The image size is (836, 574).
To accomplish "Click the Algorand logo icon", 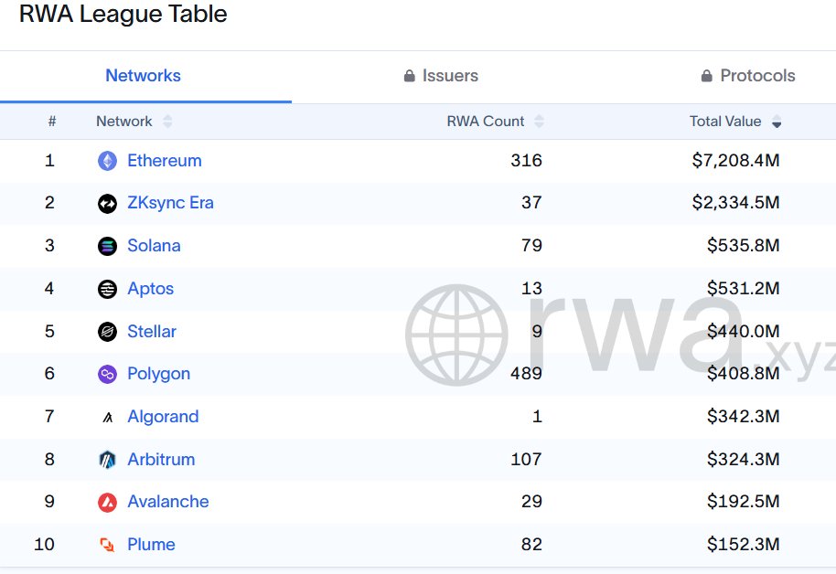I will click(107, 417).
